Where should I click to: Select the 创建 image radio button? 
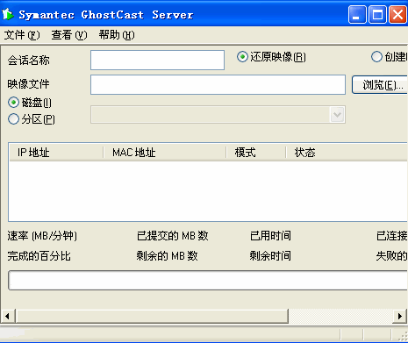376,57
